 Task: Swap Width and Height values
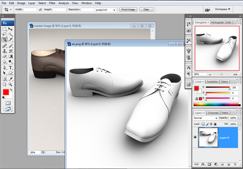(x=40, y=9)
